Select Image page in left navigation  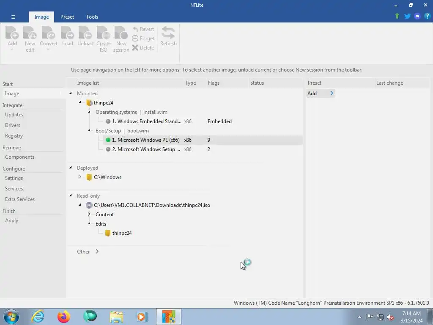pos(31,94)
